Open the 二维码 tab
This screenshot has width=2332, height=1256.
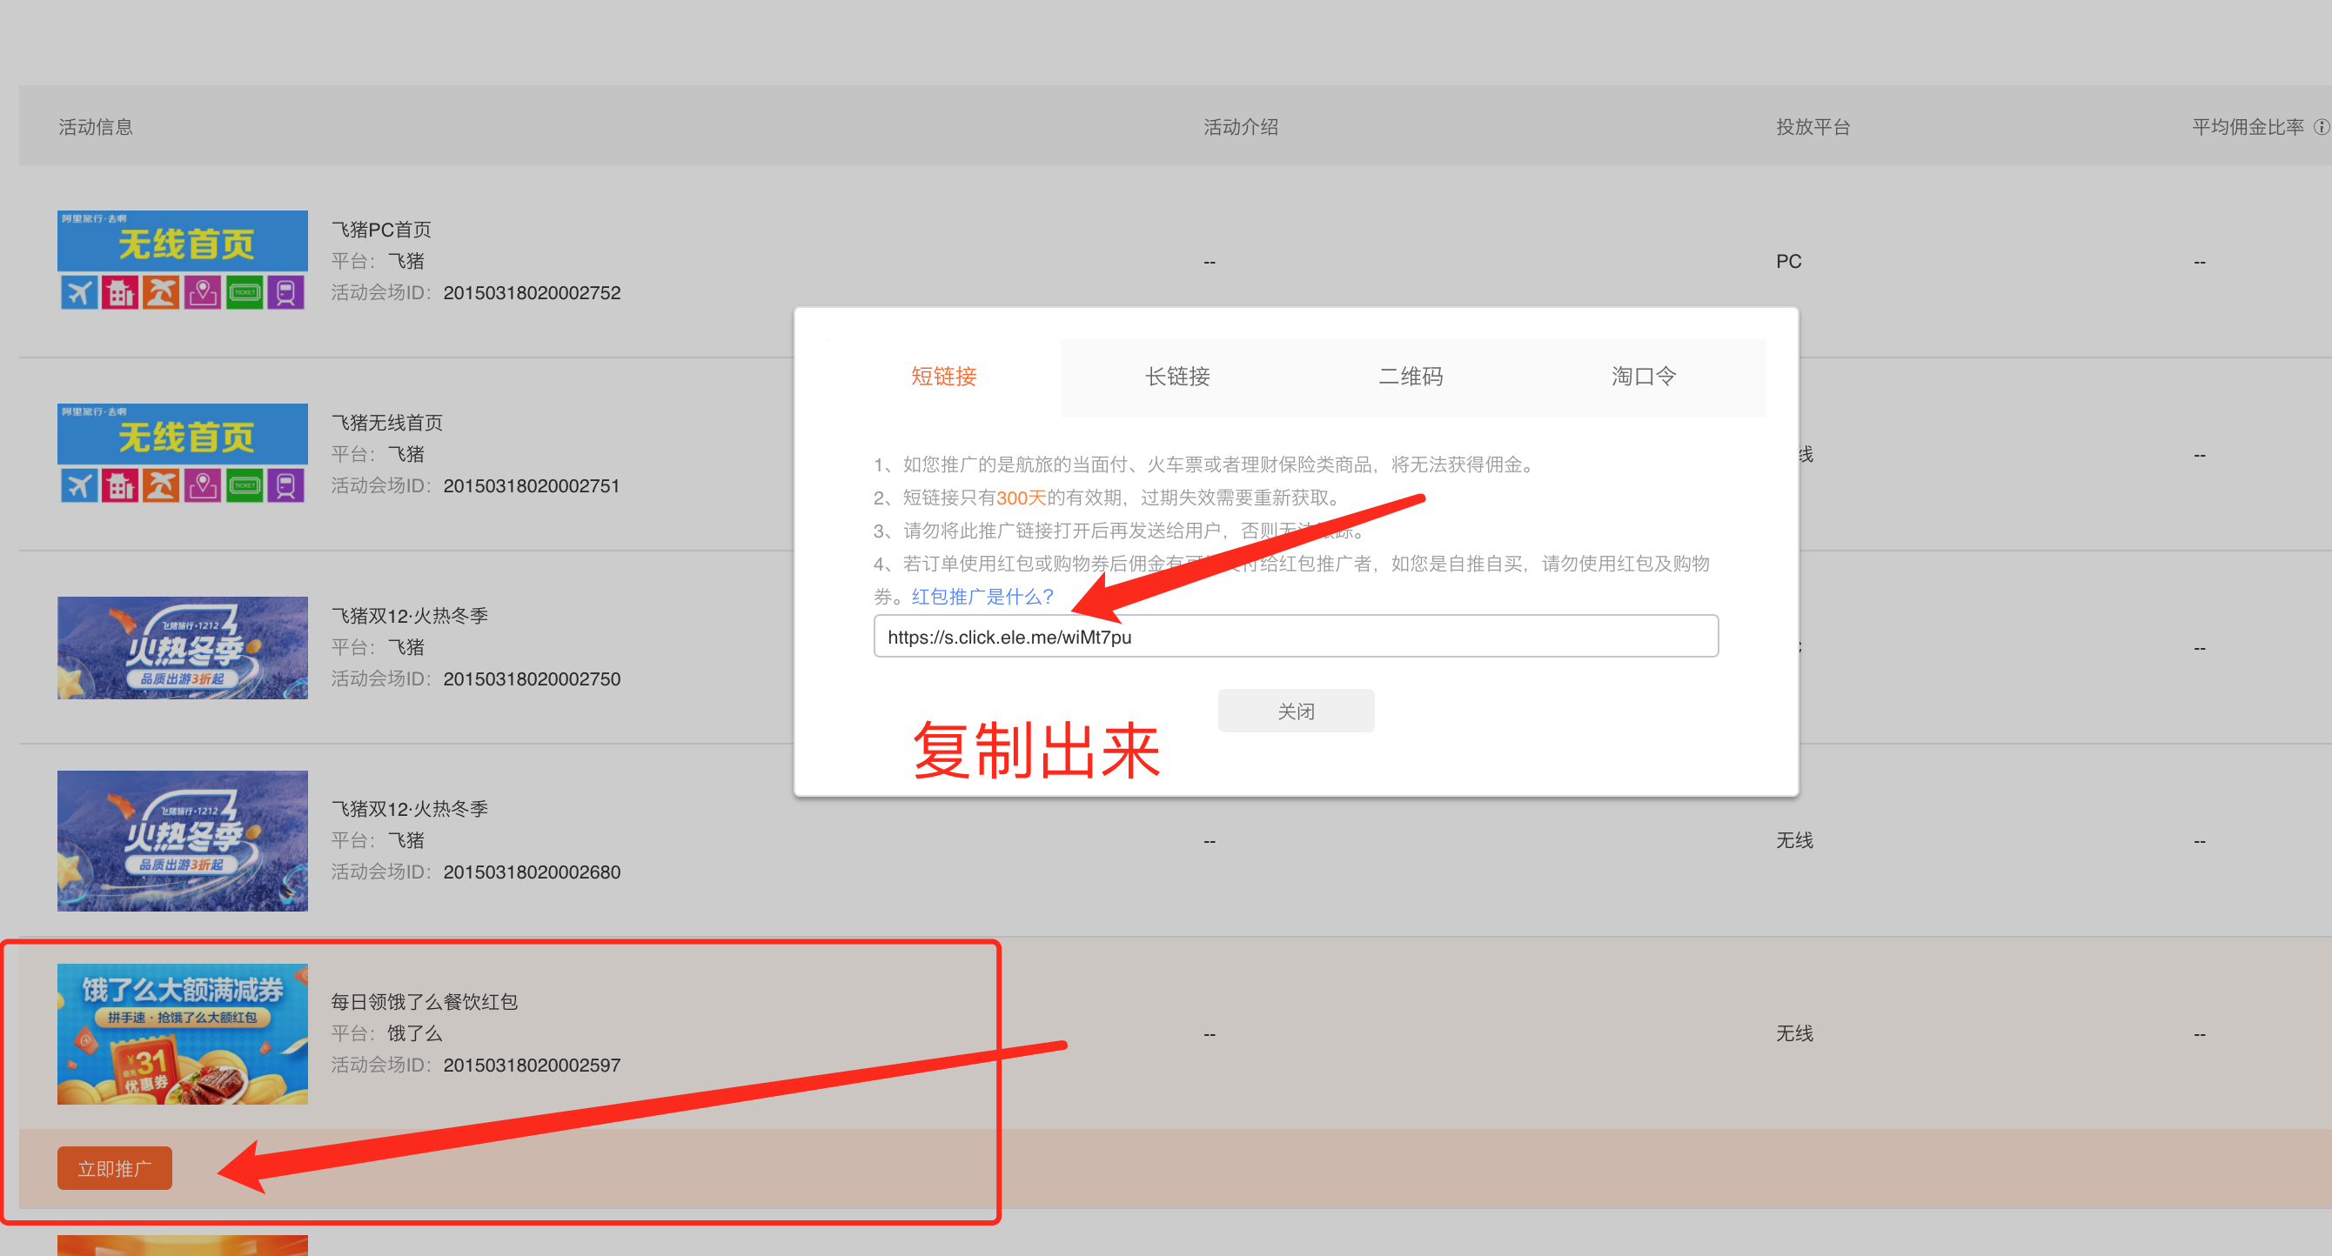coord(1411,377)
